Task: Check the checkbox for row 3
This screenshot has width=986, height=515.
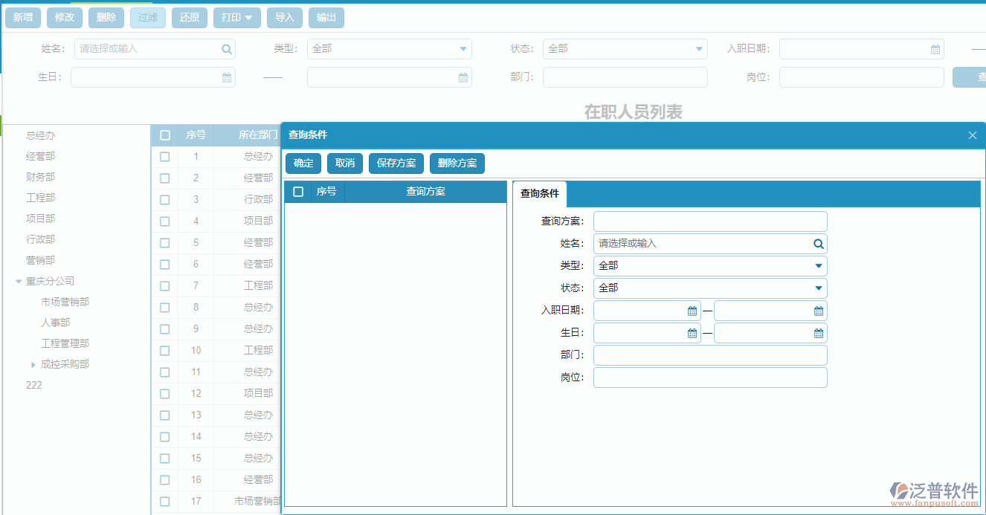Action: tap(164, 199)
